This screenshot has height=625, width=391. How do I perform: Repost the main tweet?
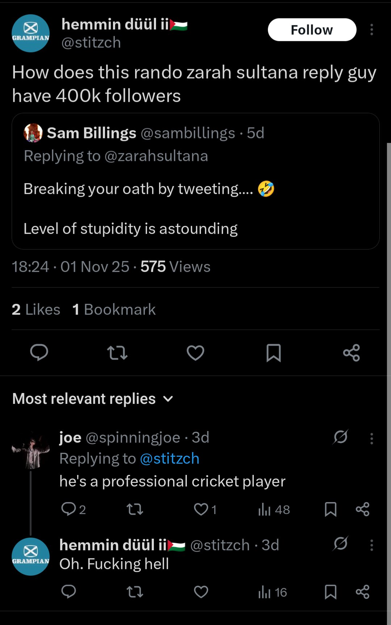117,352
